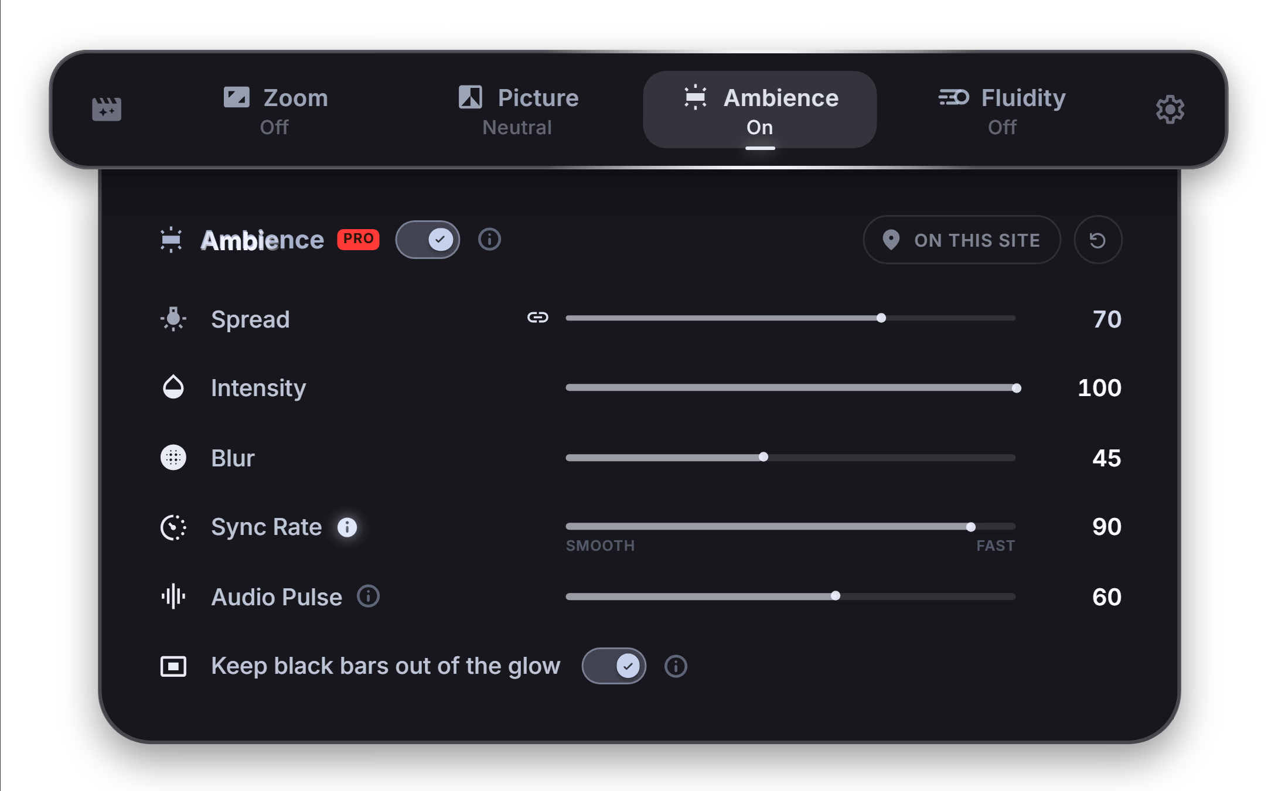Click the film clapper sparkle icon
Viewport: 1278px width, 791px height.
pos(107,110)
